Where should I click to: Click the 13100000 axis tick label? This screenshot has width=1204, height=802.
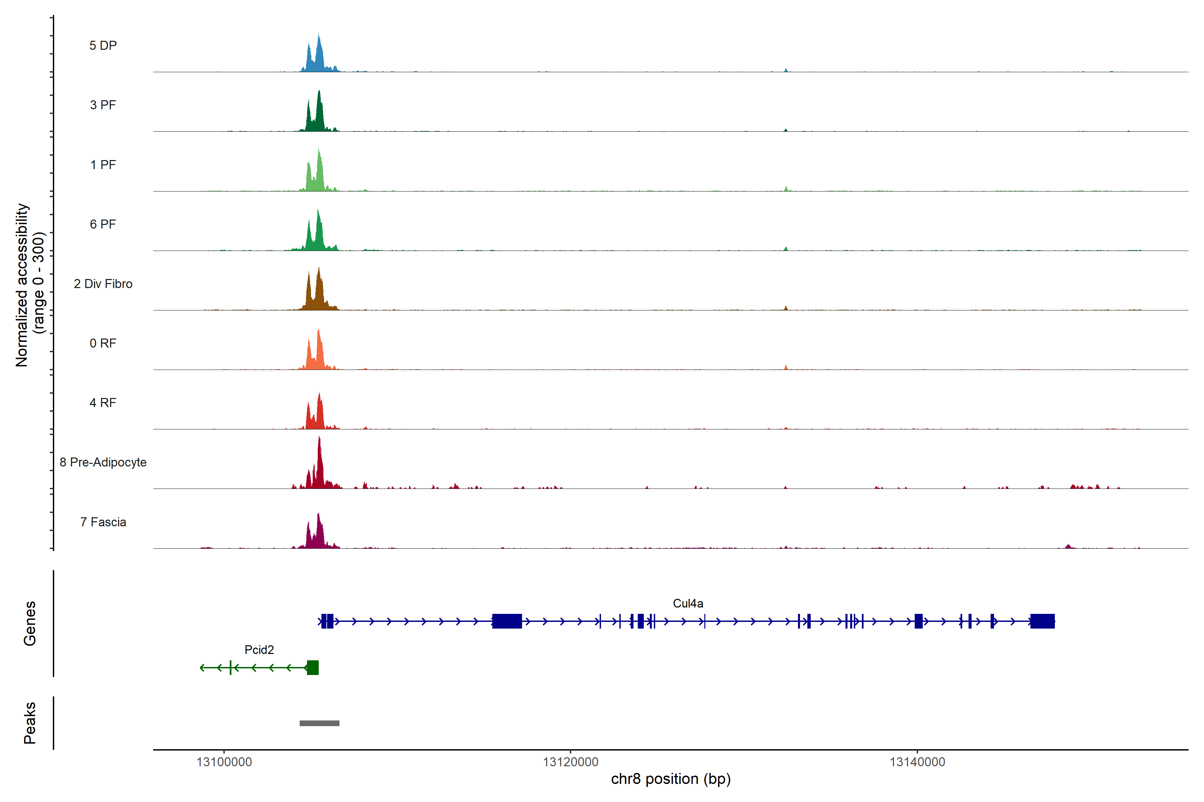coord(224,762)
